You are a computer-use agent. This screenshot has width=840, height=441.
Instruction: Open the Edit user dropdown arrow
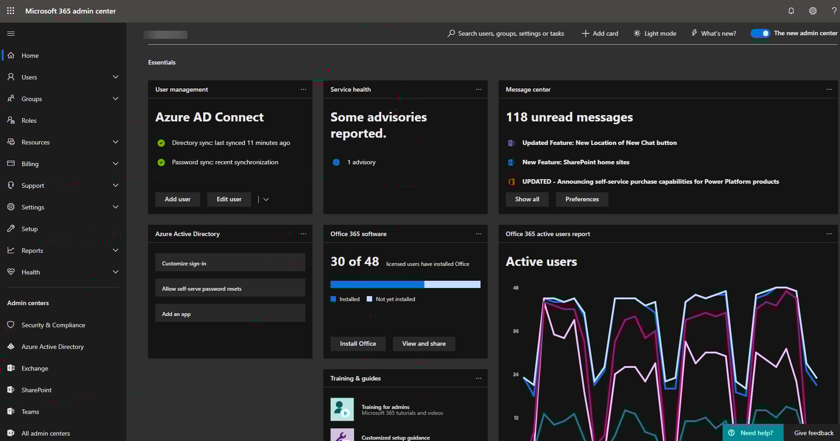tap(266, 199)
